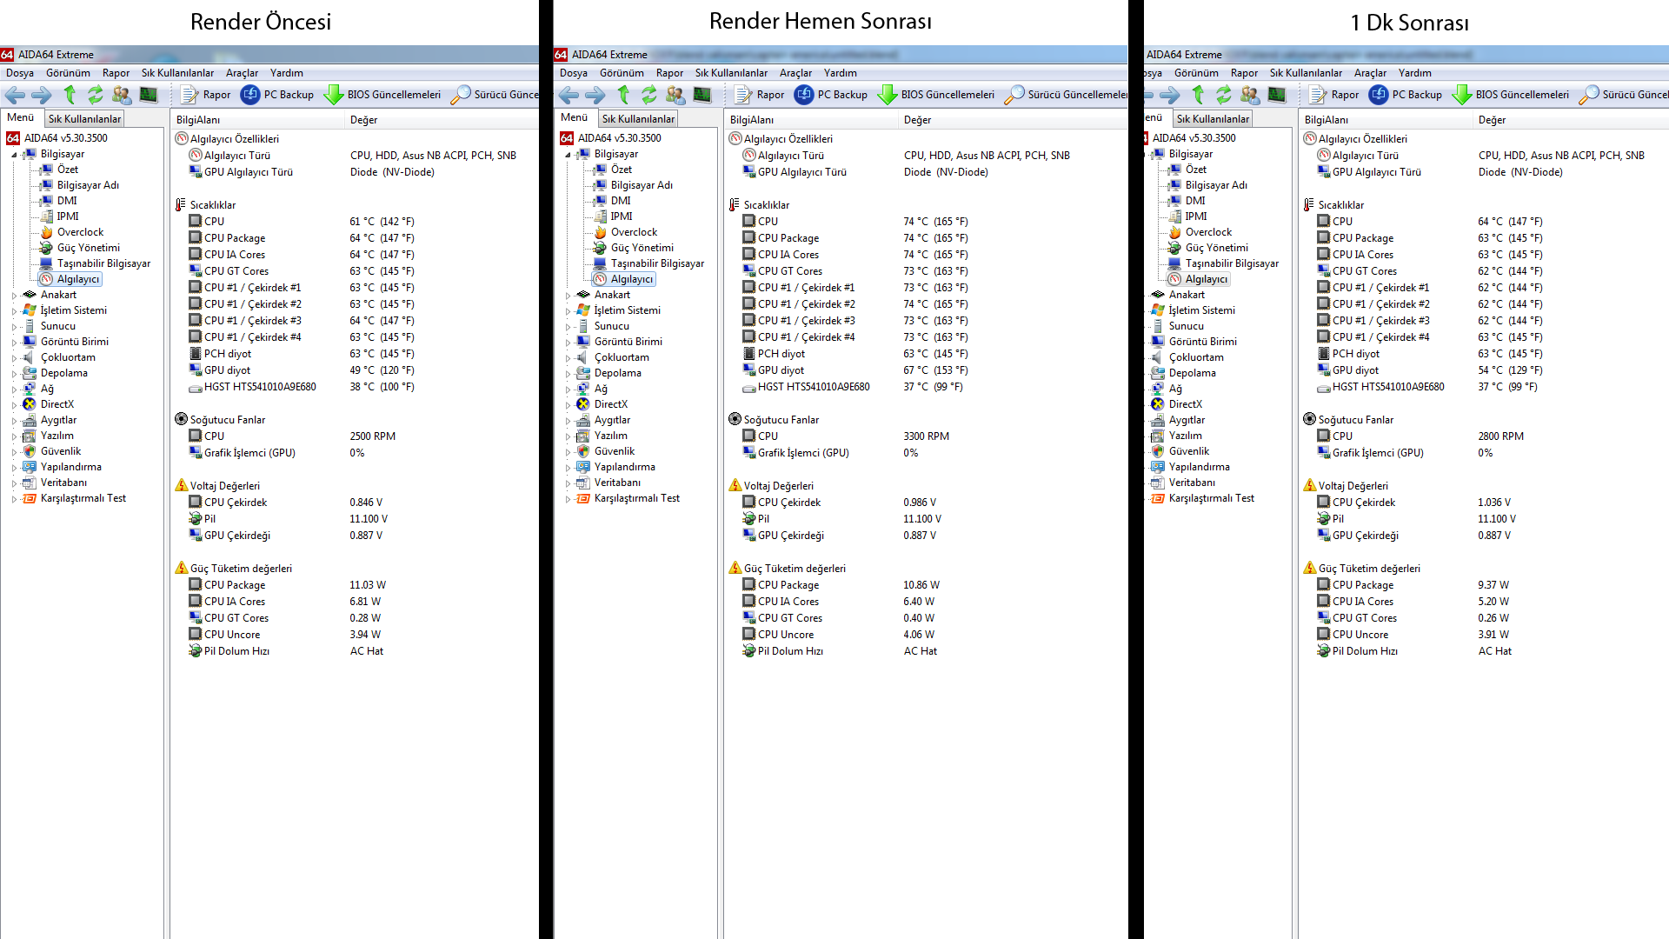Open the monitor diagnostics icon in Render Öncesi toolbar

(x=149, y=95)
